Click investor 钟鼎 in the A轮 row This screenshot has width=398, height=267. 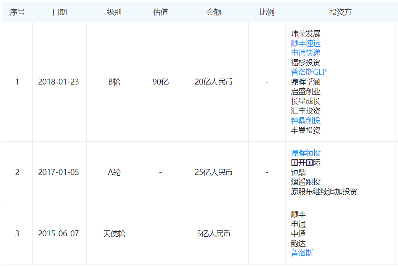coord(298,172)
